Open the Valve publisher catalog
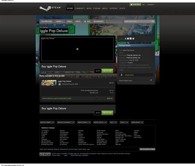Viewport: 195px width, 166px height. point(135,134)
